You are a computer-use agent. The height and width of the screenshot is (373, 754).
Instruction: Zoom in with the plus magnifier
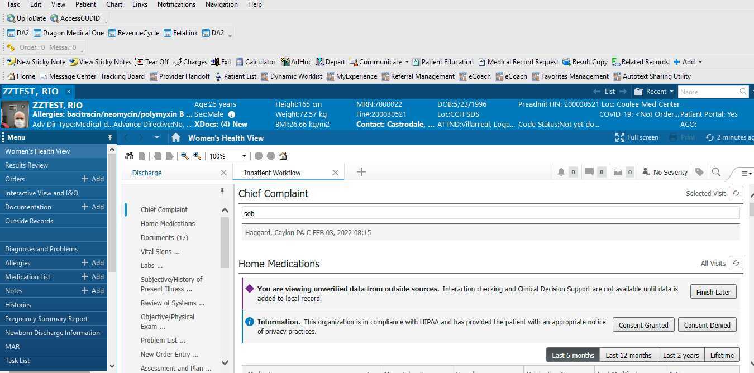[x=197, y=156]
